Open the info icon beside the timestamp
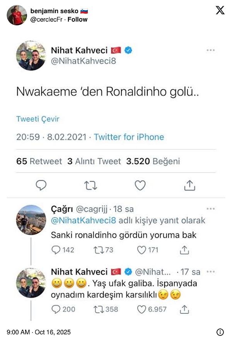 click(x=220, y=332)
